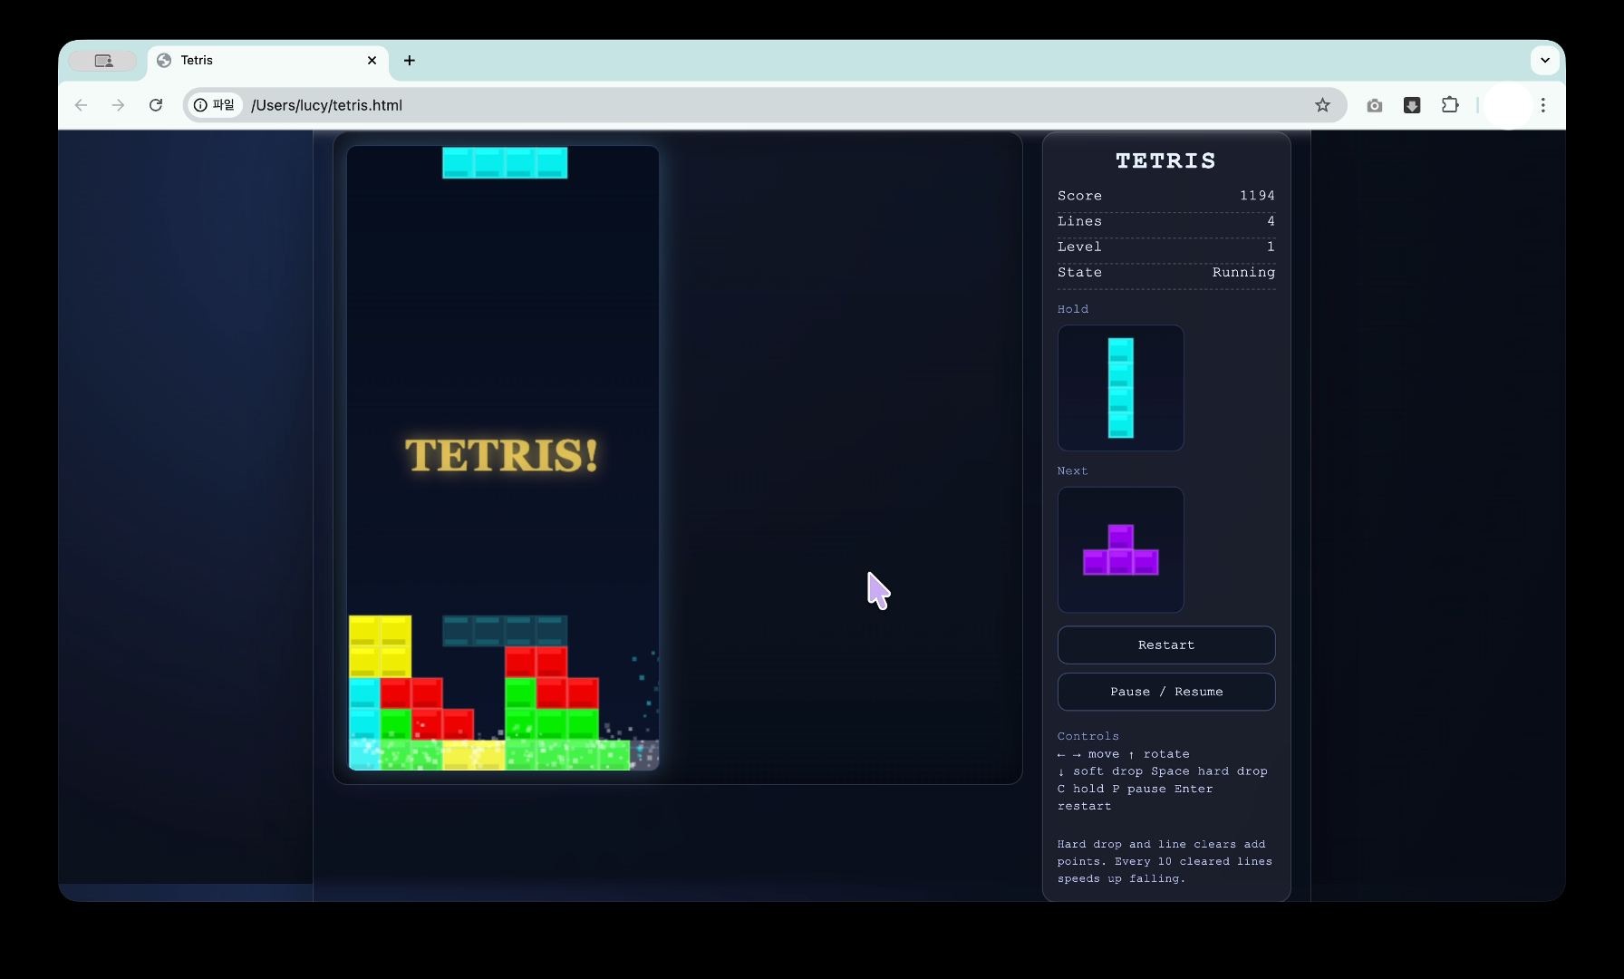Screen dimensions: 1624x979
Task: Select the Tetris browser tab
Action: pyautogui.click(x=268, y=61)
